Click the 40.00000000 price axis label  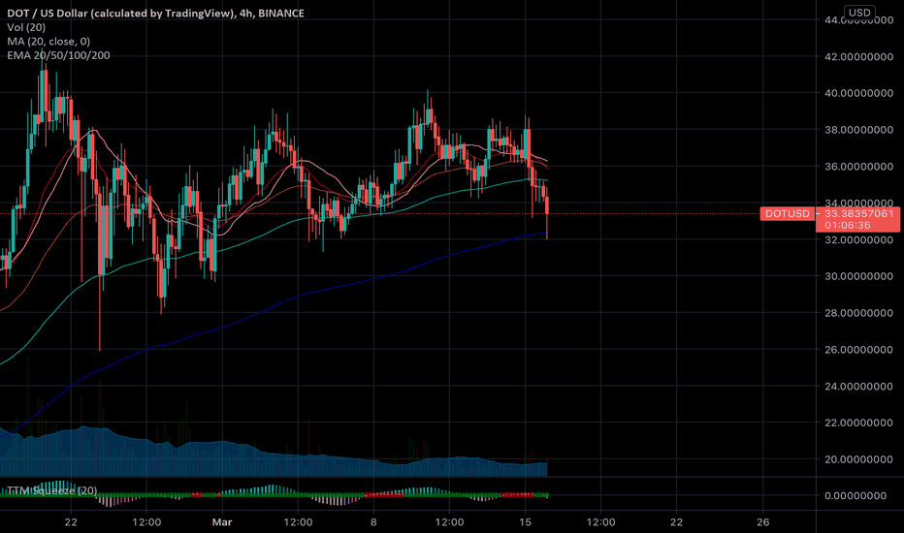pyautogui.click(x=859, y=93)
